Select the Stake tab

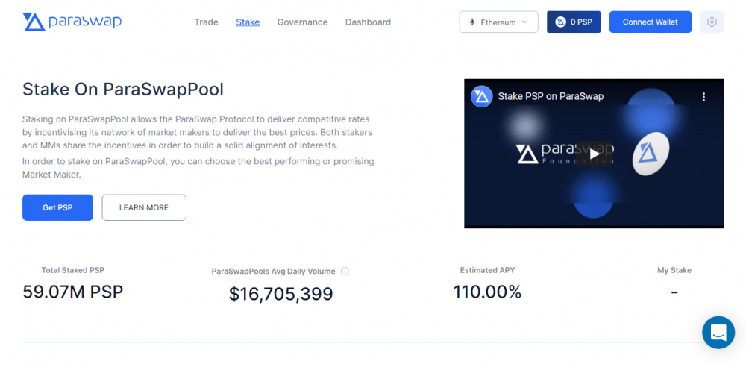(x=248, y=22)
